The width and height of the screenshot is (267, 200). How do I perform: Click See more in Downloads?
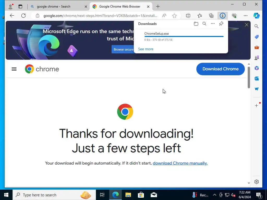145,49
